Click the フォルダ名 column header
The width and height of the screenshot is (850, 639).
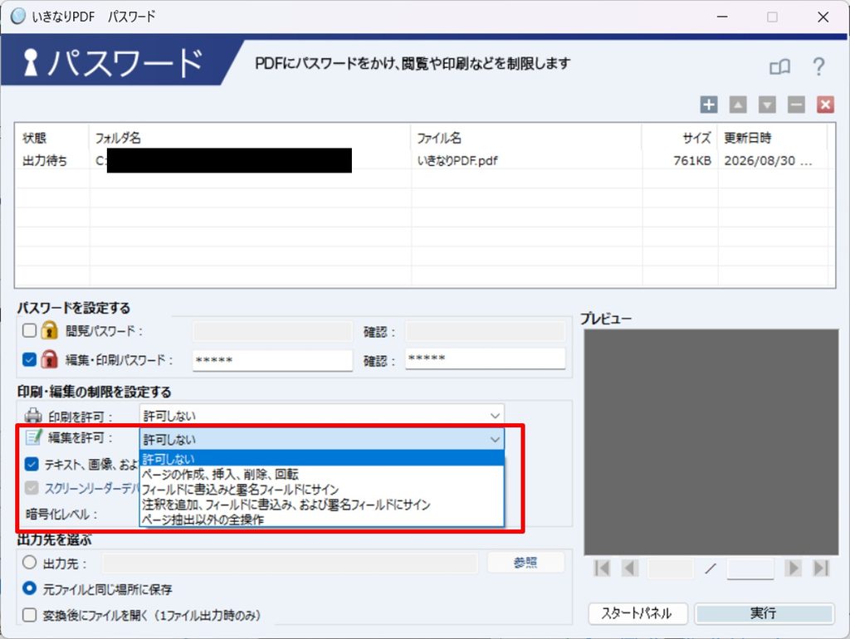(250, 138)
